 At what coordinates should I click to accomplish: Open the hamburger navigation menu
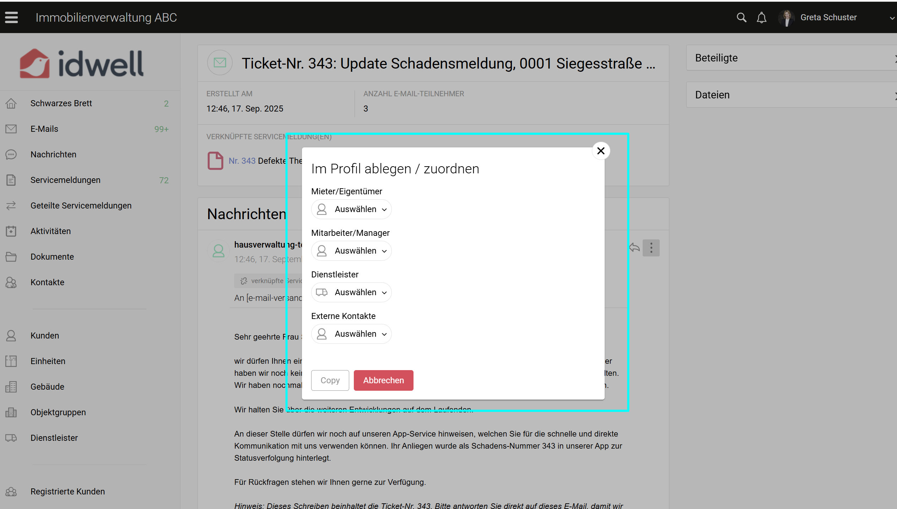tap(11, 17)
